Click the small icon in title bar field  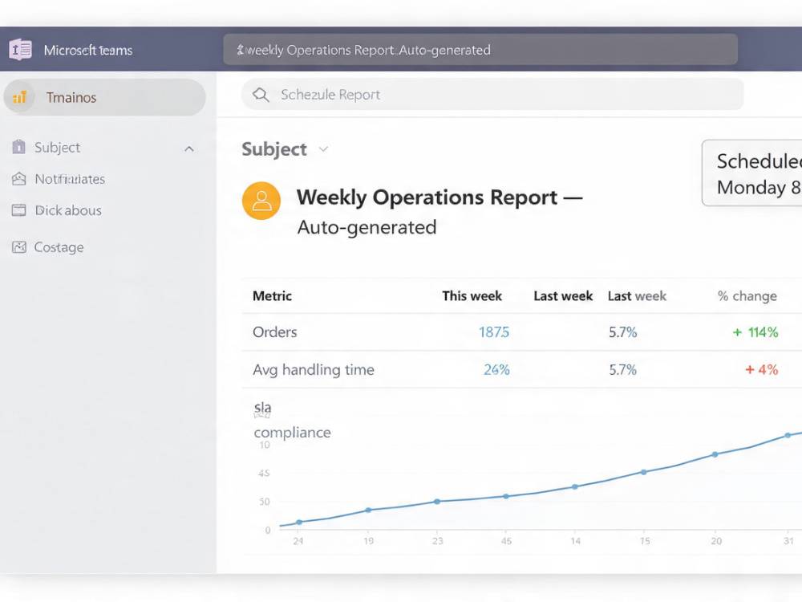pyautogui.click(x=241, y=50)
